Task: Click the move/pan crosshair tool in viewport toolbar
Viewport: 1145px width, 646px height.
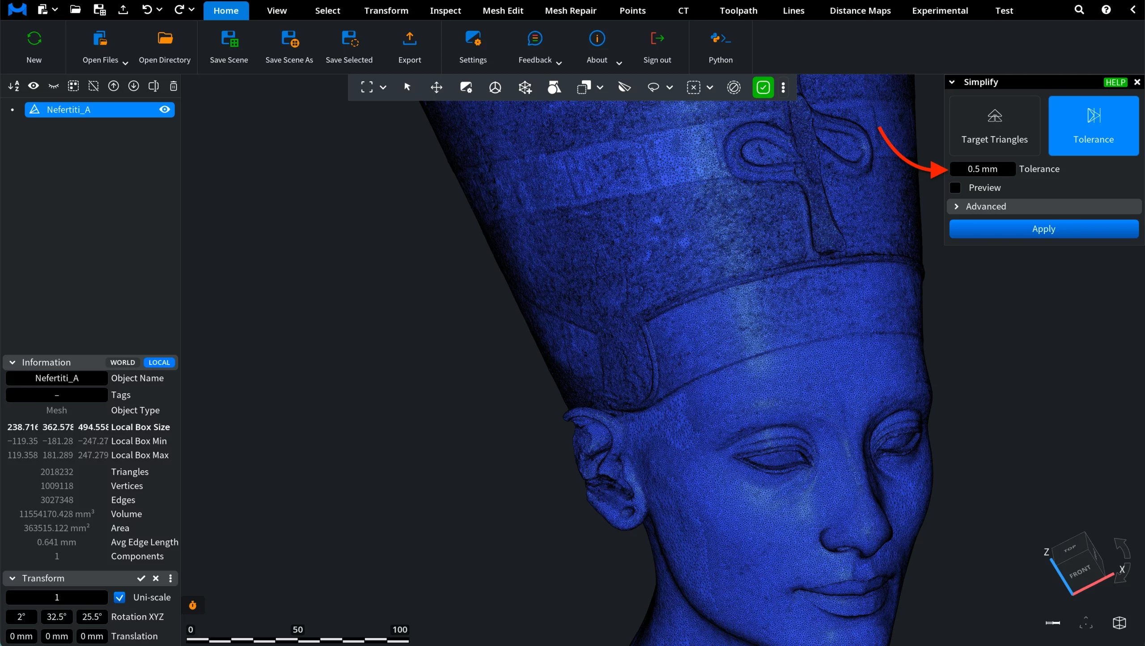Action: coord(437,87)
